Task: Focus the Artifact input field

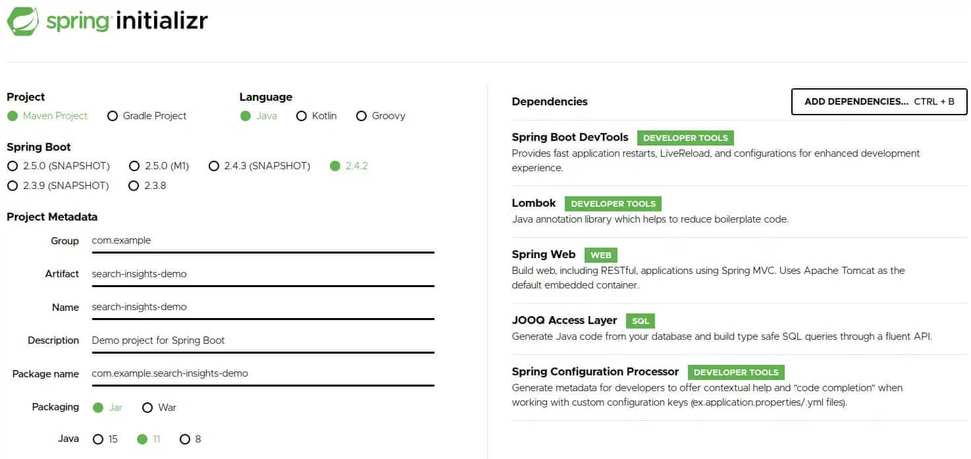Action: click(263, 274)
